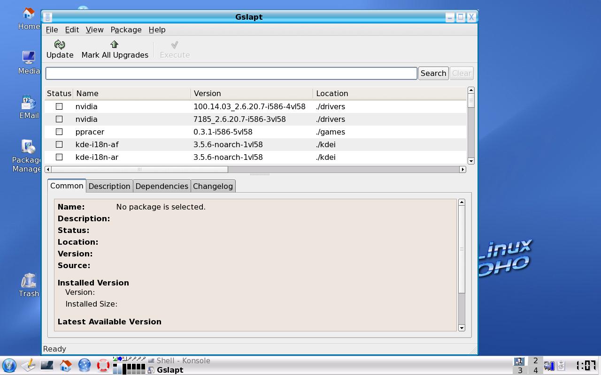Viewport: 601px width, 375px height.
Task: Toggle checkbox for nvidia 7185 package
Action: click(x=59, y=119)
